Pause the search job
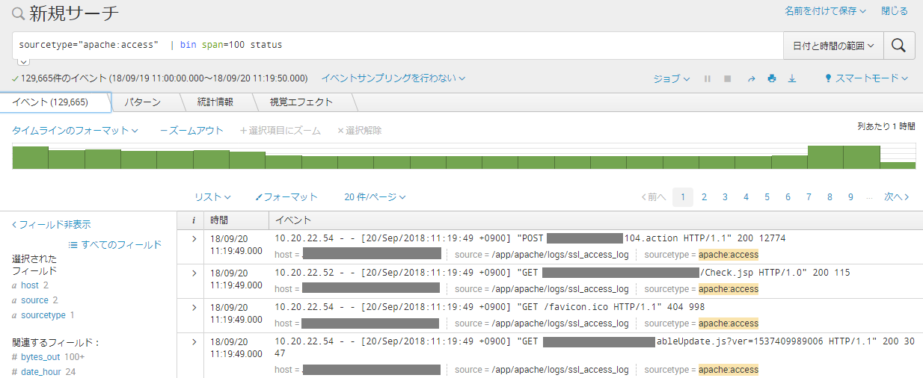The image size is (923, 378). tap(708, 78)
